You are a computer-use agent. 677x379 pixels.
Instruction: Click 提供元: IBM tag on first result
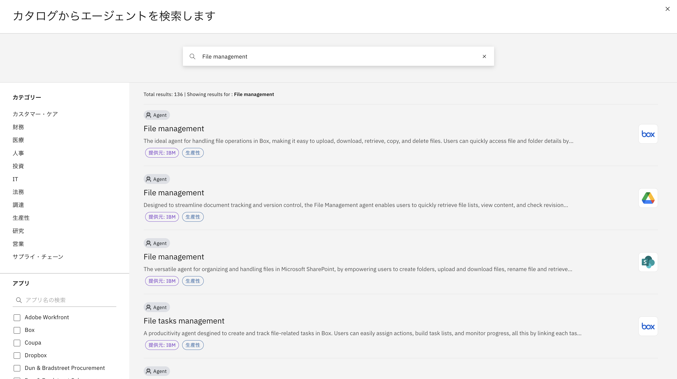(162, 153)
